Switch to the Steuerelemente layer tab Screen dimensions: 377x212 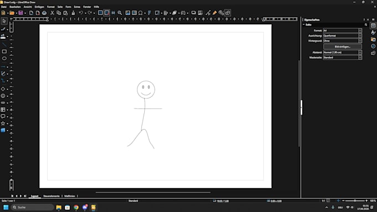51,196
